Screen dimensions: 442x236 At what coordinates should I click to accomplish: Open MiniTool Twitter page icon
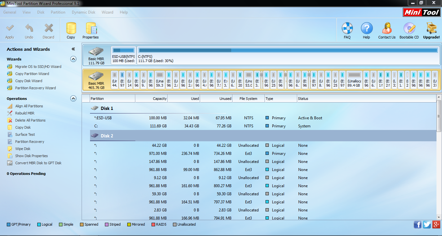coord(427,225)
